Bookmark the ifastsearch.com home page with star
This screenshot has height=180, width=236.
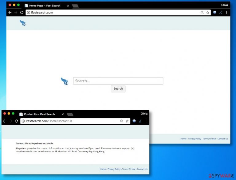[208, 13]
